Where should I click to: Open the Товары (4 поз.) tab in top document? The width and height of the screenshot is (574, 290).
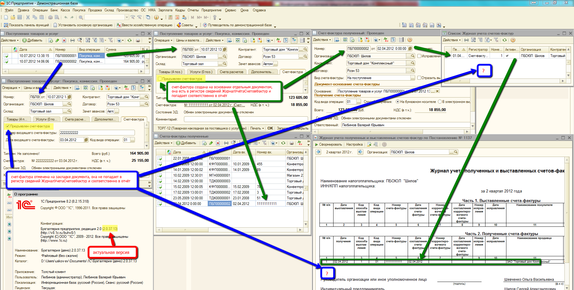170,72
